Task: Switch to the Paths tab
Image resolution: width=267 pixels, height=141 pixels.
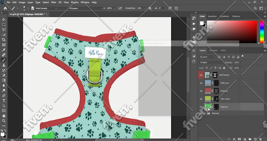Action: [223, 50]
